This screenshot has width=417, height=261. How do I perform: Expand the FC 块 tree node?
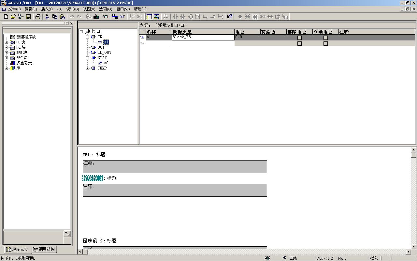click(6, 47)
